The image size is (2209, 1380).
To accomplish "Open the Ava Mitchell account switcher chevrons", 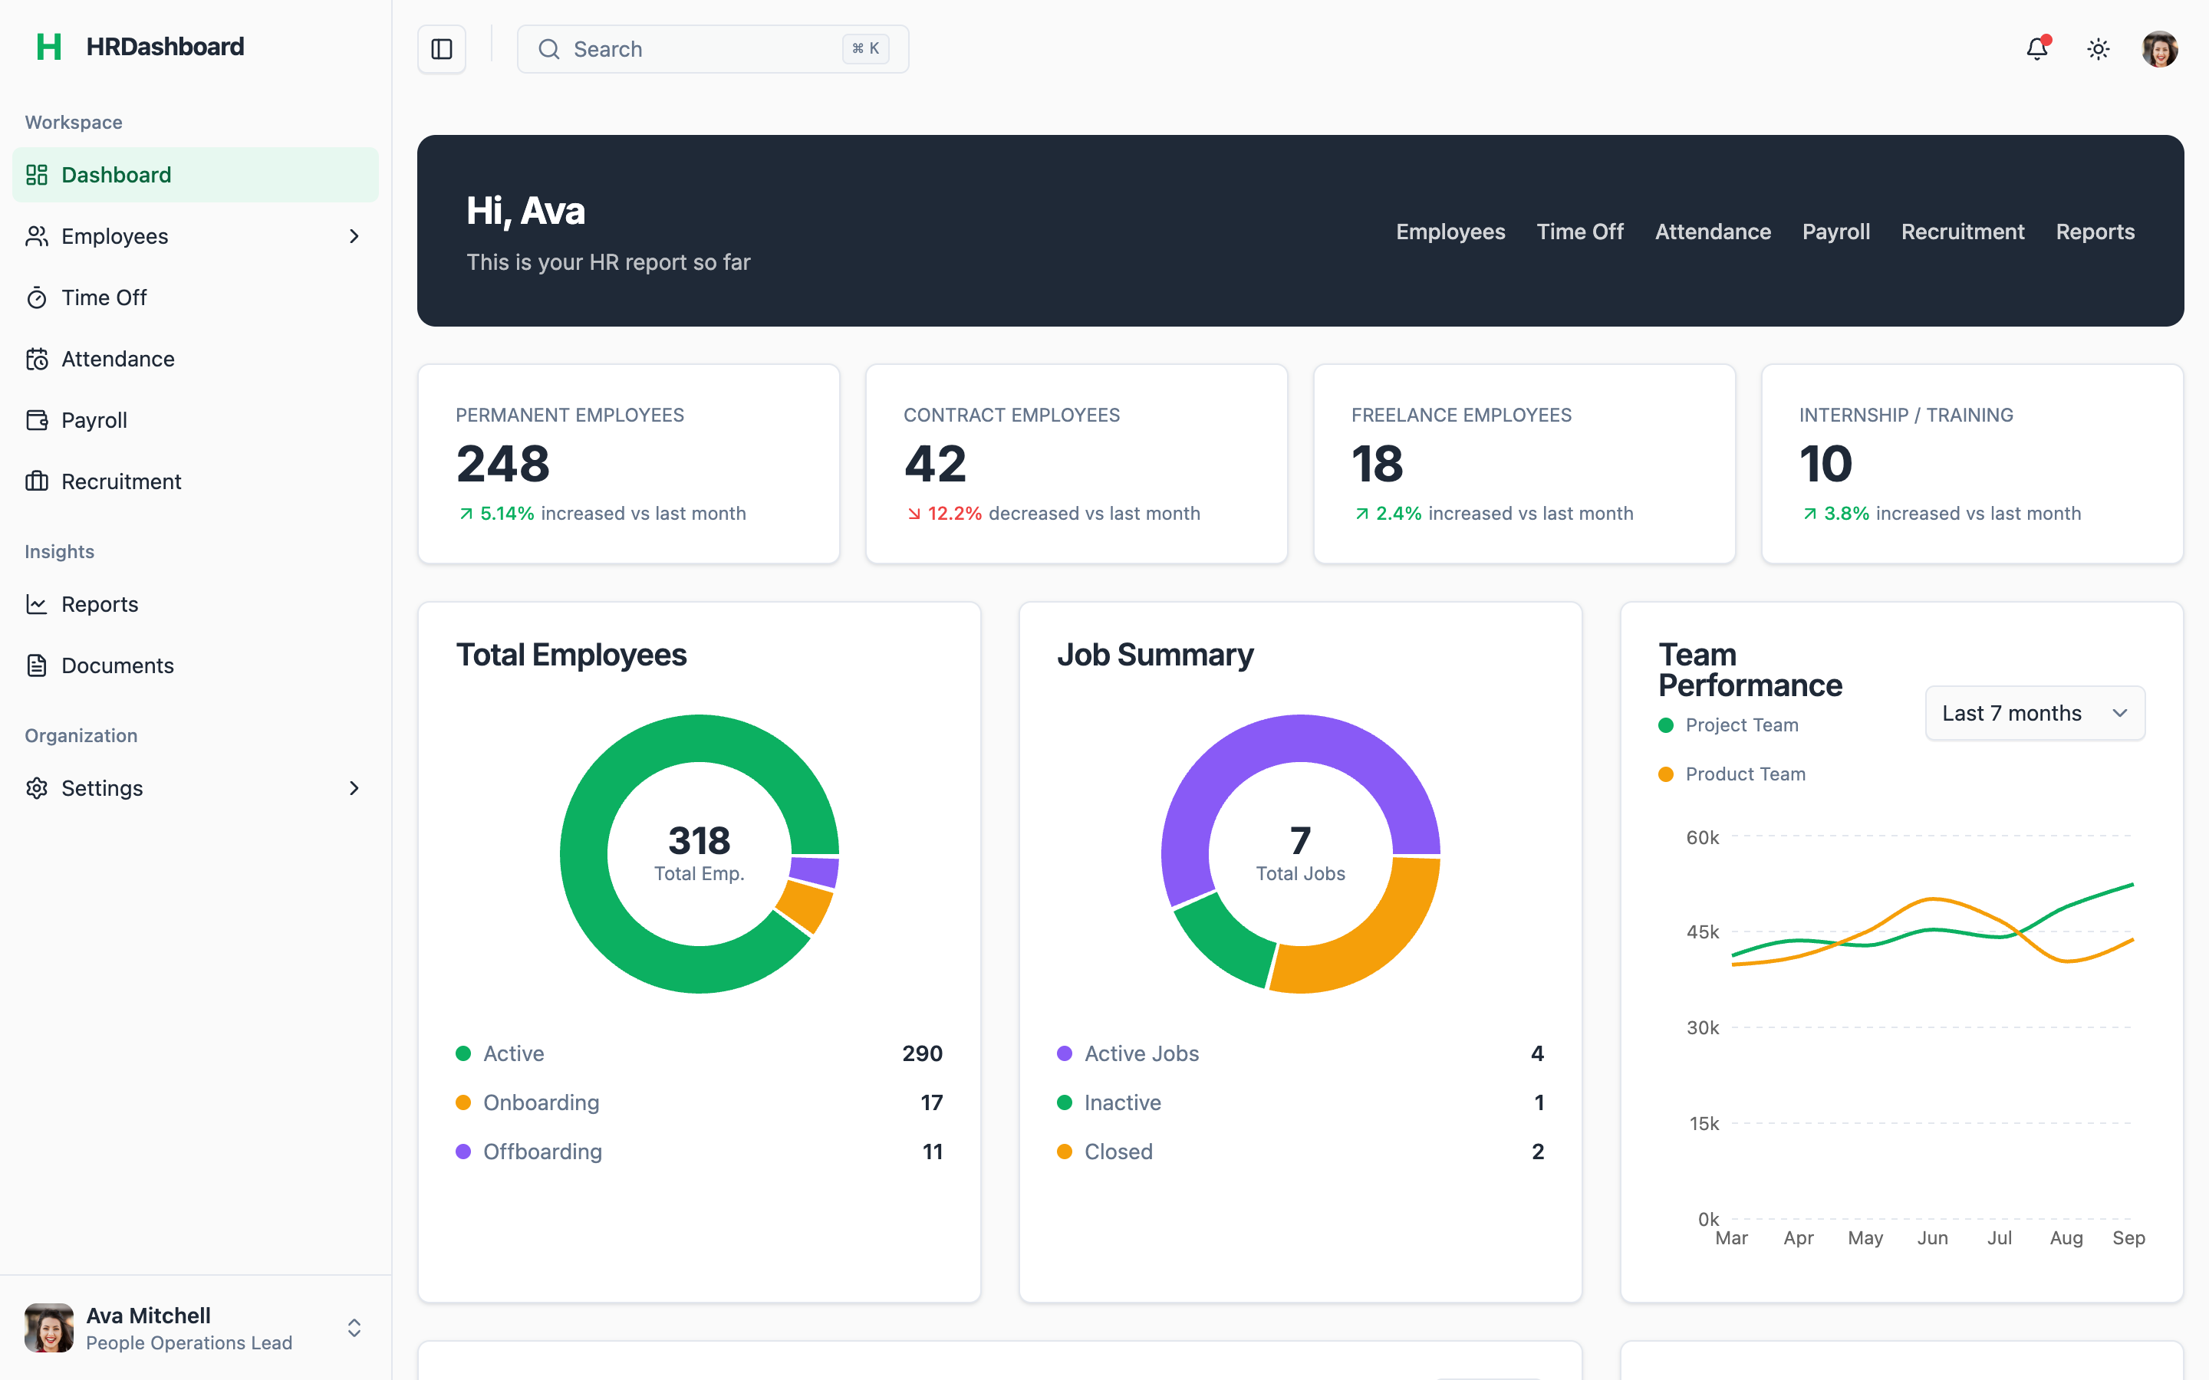I will tap(354, 1328).
